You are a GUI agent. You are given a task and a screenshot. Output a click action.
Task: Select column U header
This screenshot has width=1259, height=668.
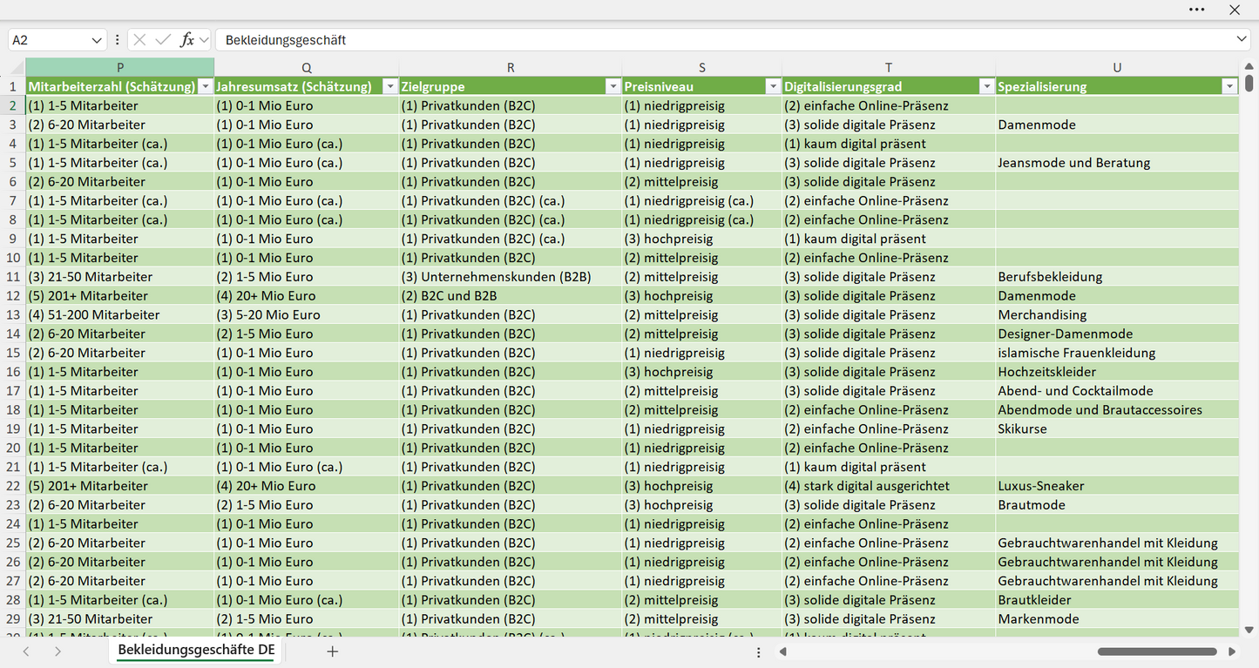(1117, 67)
